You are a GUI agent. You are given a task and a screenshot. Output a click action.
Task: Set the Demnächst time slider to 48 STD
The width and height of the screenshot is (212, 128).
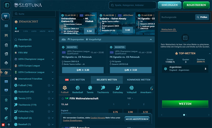(x=51, y=31)
